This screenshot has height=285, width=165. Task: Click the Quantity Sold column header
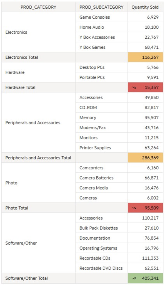[x=145, y=7]
